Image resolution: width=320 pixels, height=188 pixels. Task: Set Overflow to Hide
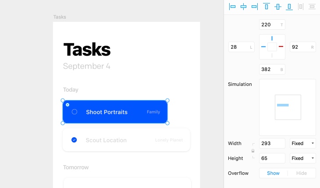302,173
